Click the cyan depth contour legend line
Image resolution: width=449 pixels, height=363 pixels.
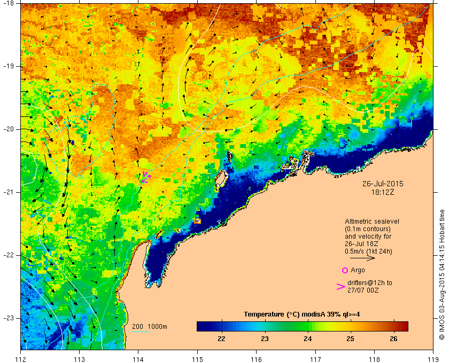[141, 332]
